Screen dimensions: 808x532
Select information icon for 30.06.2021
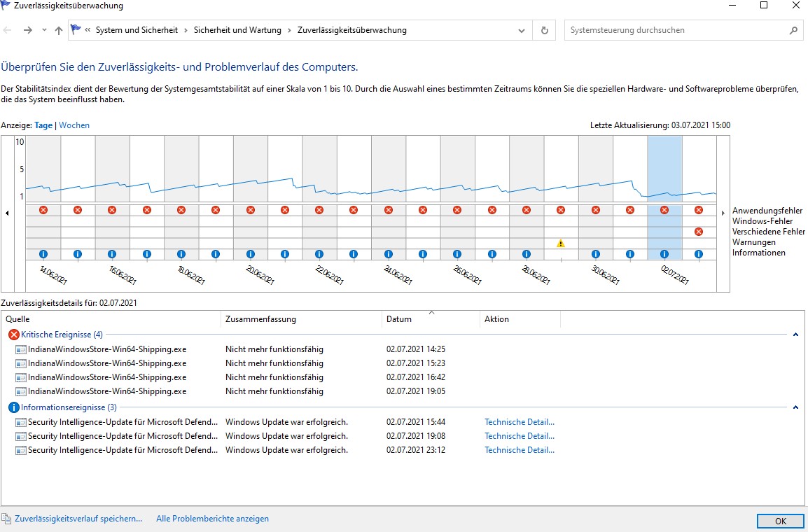coord(596,254)
